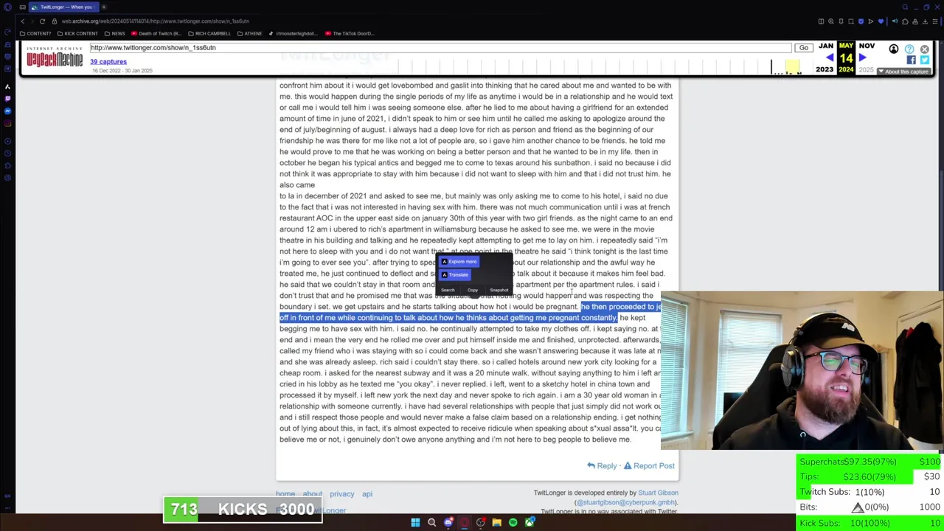Click the Wayback Go button
This screenshot has height=531, width=944.
(x=803, y=48)
